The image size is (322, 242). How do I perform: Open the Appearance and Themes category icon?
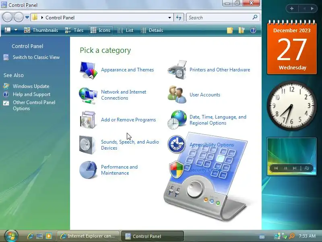(x=88, y=70)
